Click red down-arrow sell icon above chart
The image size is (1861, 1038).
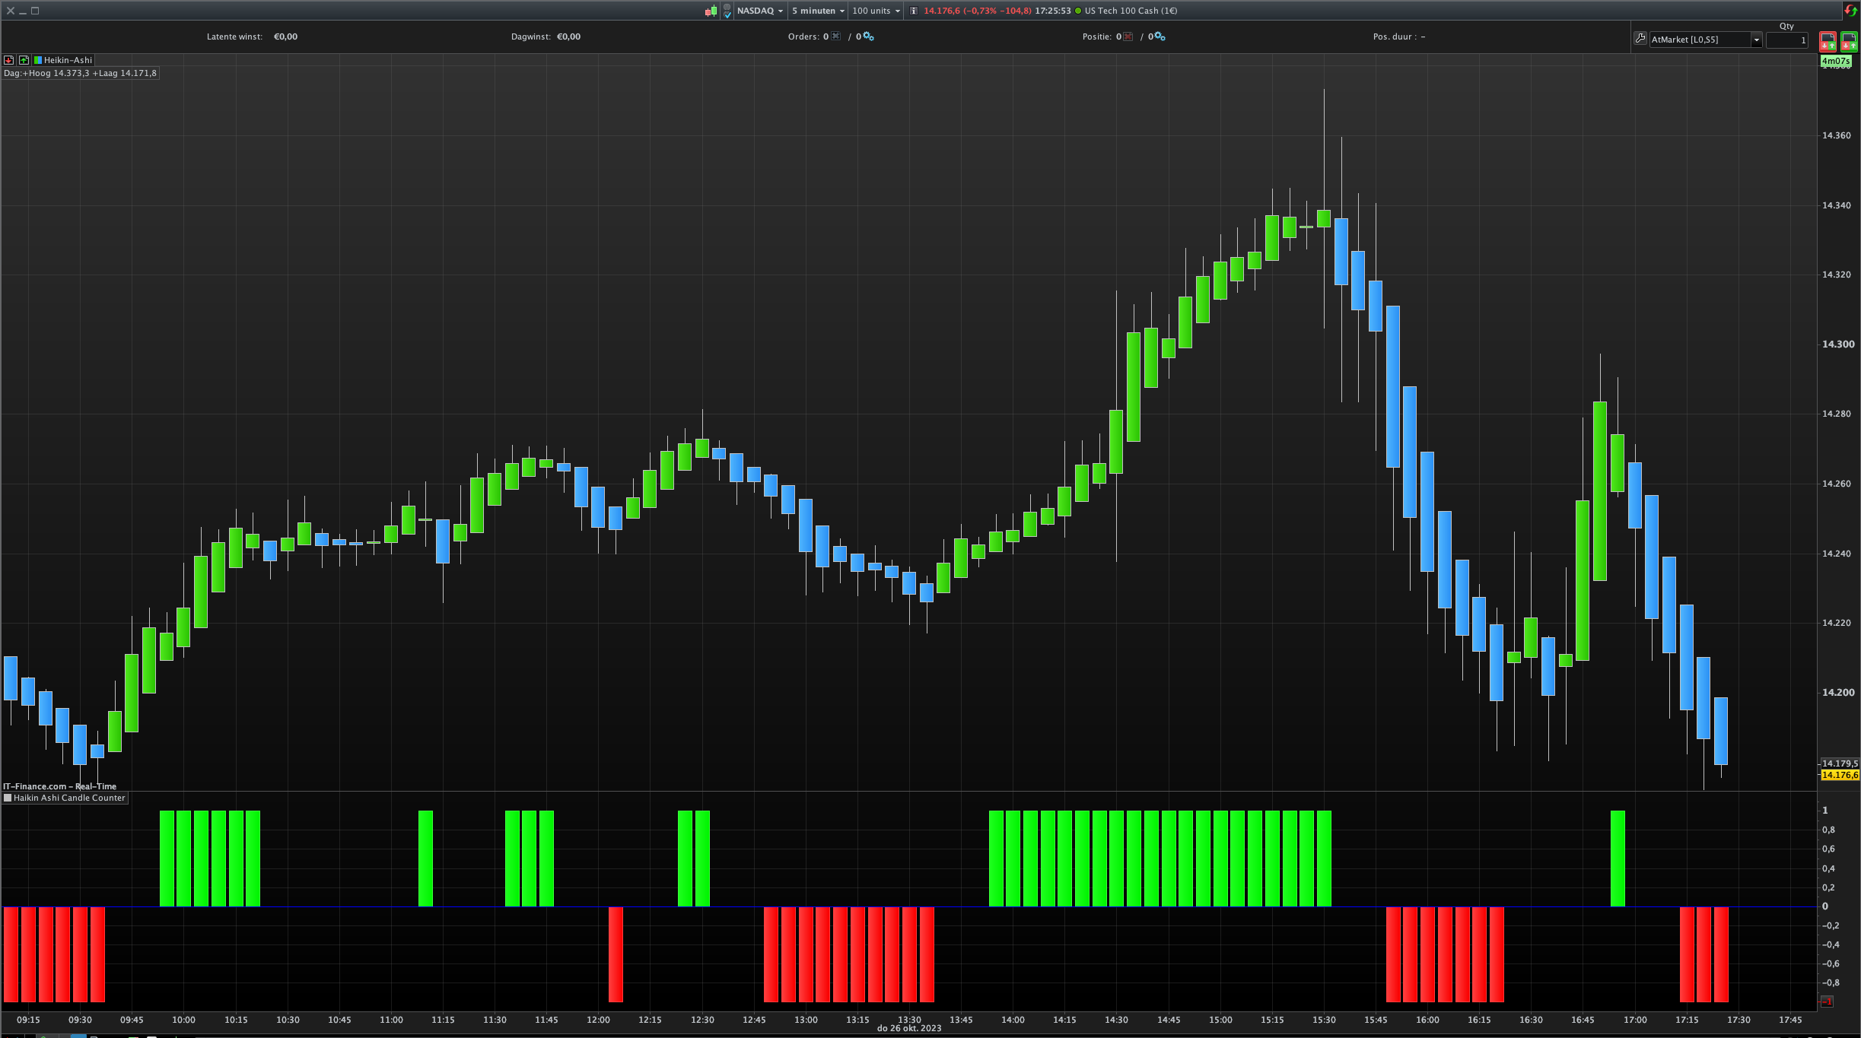[x=9, y=60]
